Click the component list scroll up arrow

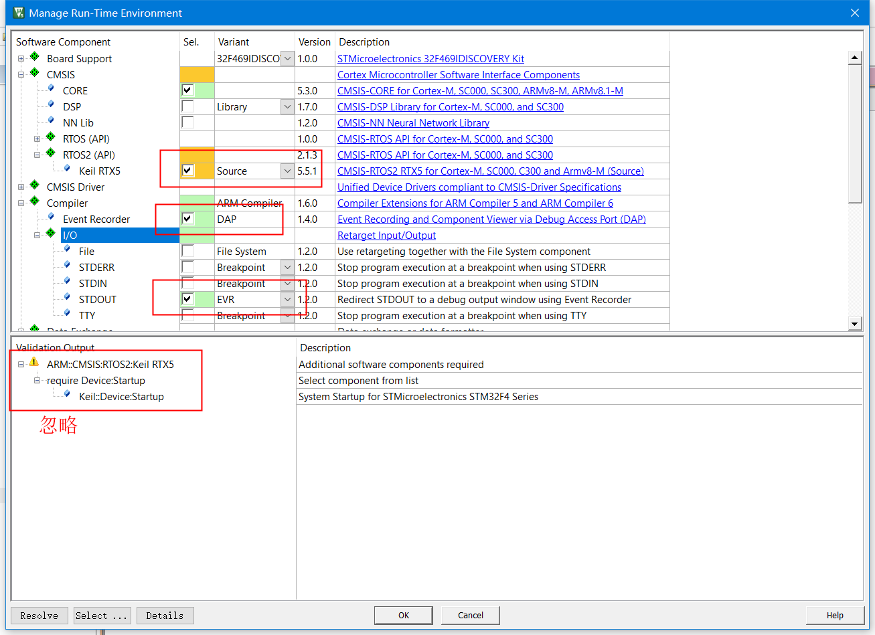pyautogui.click(x=855, y=58)
